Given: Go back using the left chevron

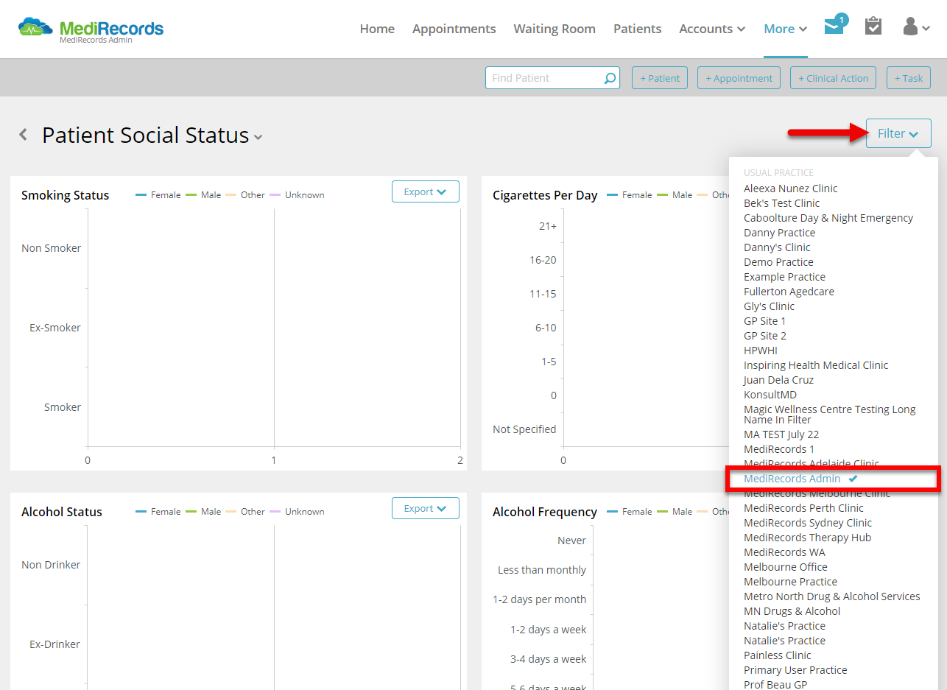Looking at the screenshot, I should click(24, 135).
